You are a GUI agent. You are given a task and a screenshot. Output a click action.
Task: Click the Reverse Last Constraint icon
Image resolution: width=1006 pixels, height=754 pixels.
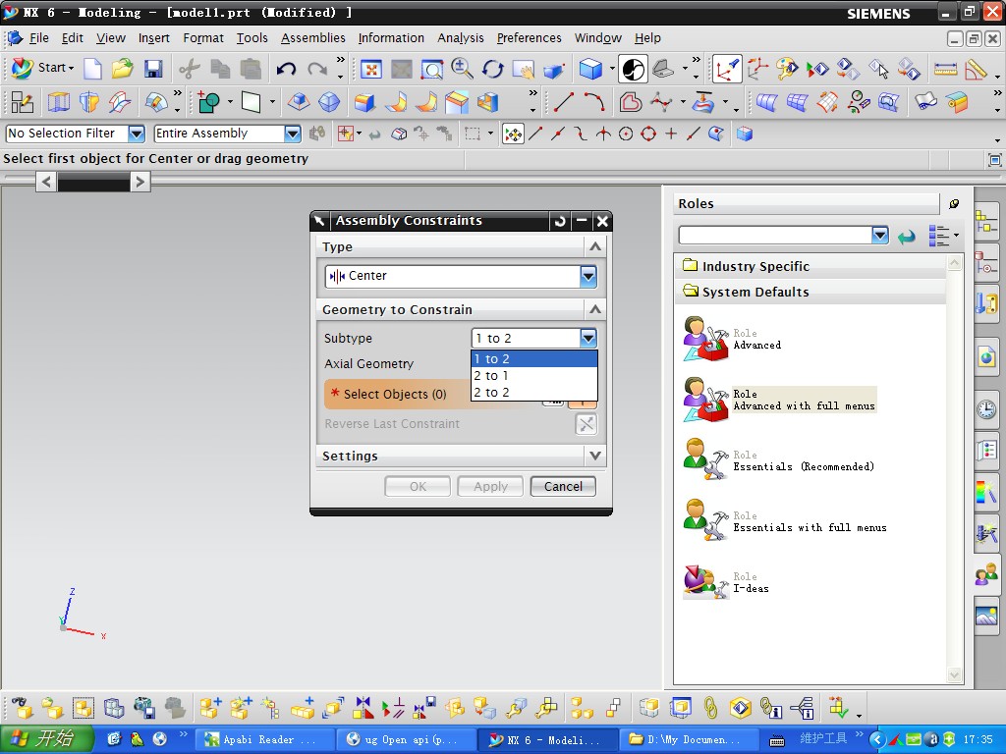click(x=586, y=424)
